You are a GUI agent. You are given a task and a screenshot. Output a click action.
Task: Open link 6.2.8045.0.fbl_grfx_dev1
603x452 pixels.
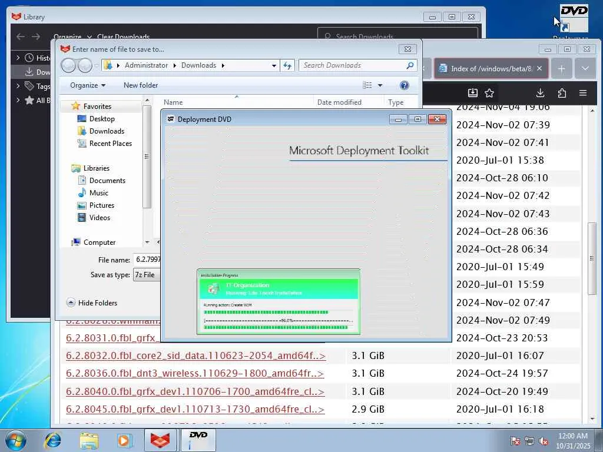(x=195, y=409)
